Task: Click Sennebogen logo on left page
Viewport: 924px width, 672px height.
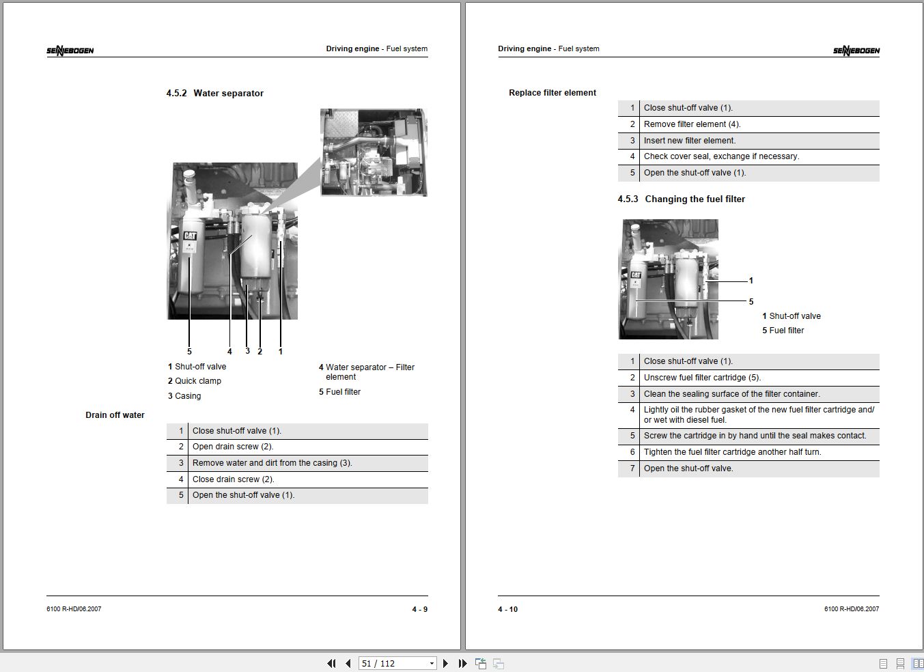Action: click(x=70, y=51)
